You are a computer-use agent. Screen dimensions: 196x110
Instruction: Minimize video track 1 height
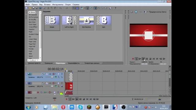pos(26,74)
